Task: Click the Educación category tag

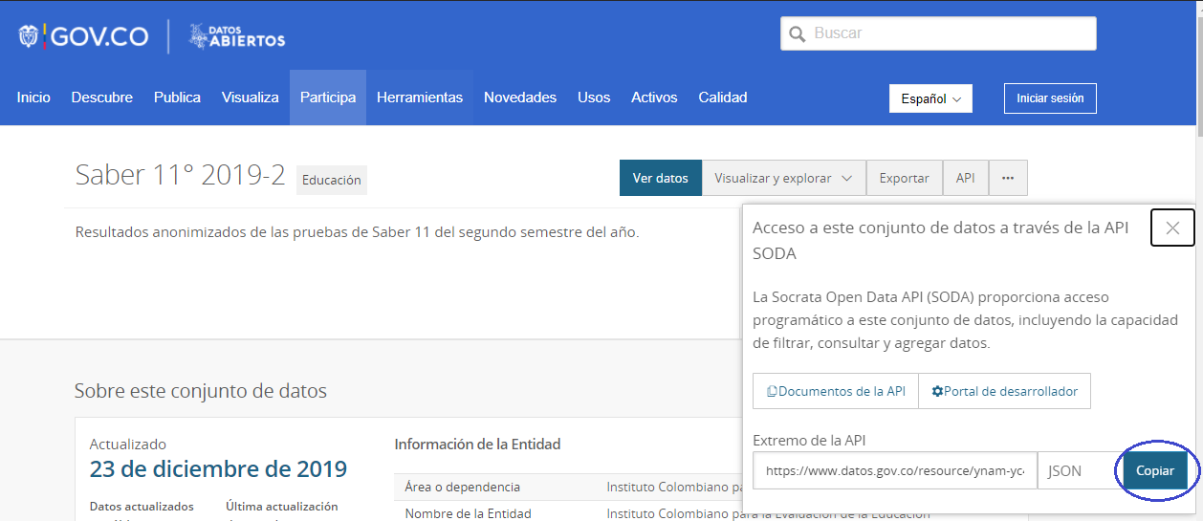Action: pos(331,180)
